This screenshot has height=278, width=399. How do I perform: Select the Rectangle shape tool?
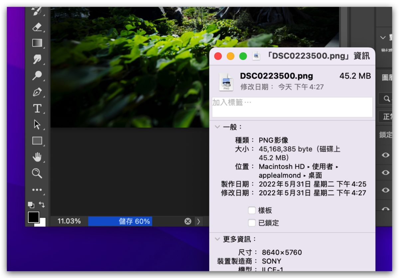coord(37,141)
